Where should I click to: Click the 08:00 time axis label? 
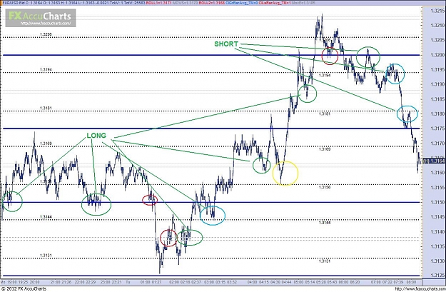click(411, 282)
